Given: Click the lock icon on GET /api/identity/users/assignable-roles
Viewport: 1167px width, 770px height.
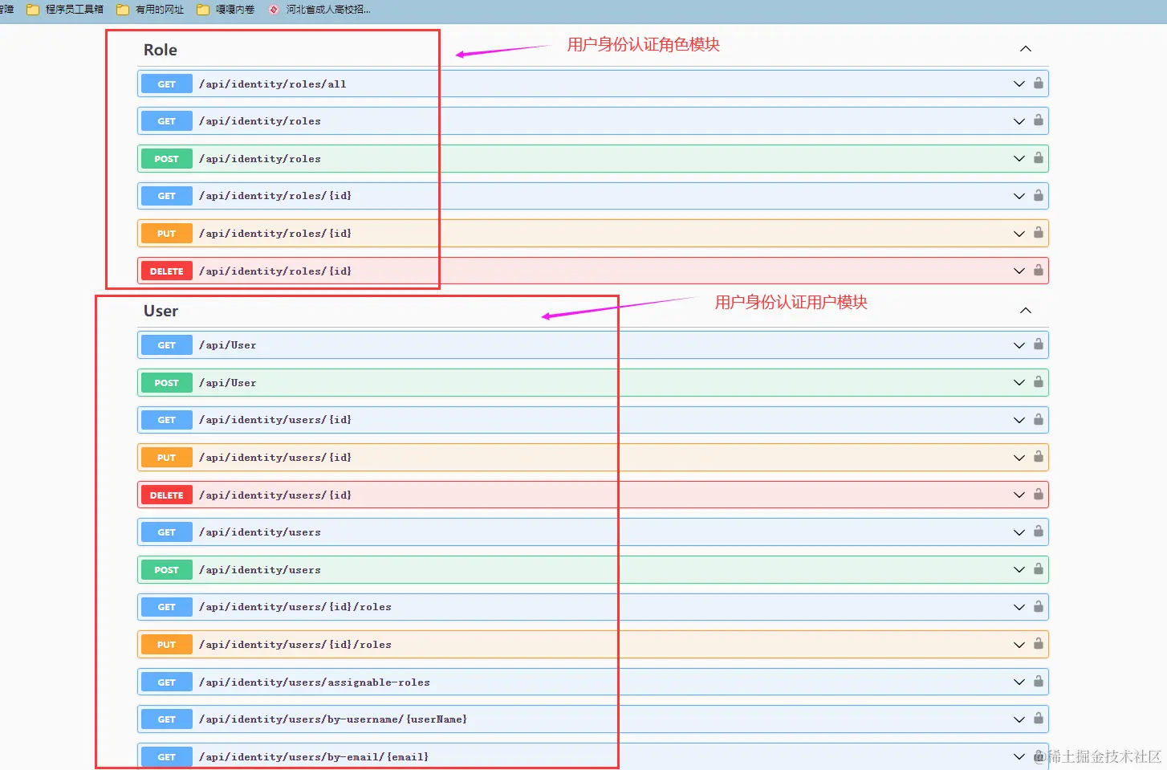Looking at the screenshot, I should tap(1038, 682).
